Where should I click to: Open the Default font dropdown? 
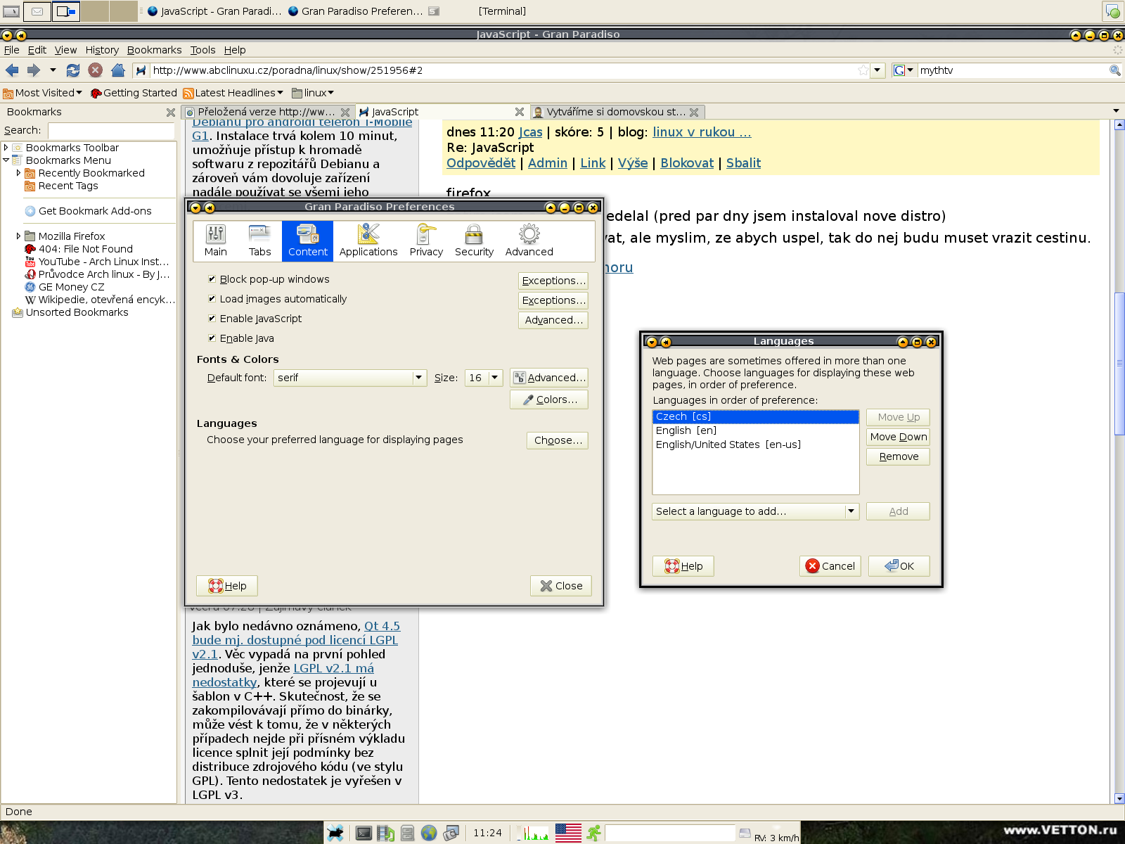pos(350,378)
